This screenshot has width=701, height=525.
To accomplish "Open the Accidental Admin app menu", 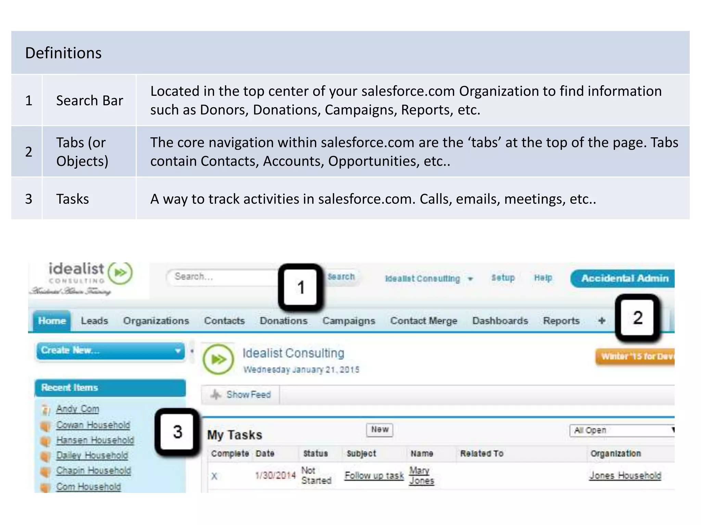I will pyautogui.click(x=623, y=278).
